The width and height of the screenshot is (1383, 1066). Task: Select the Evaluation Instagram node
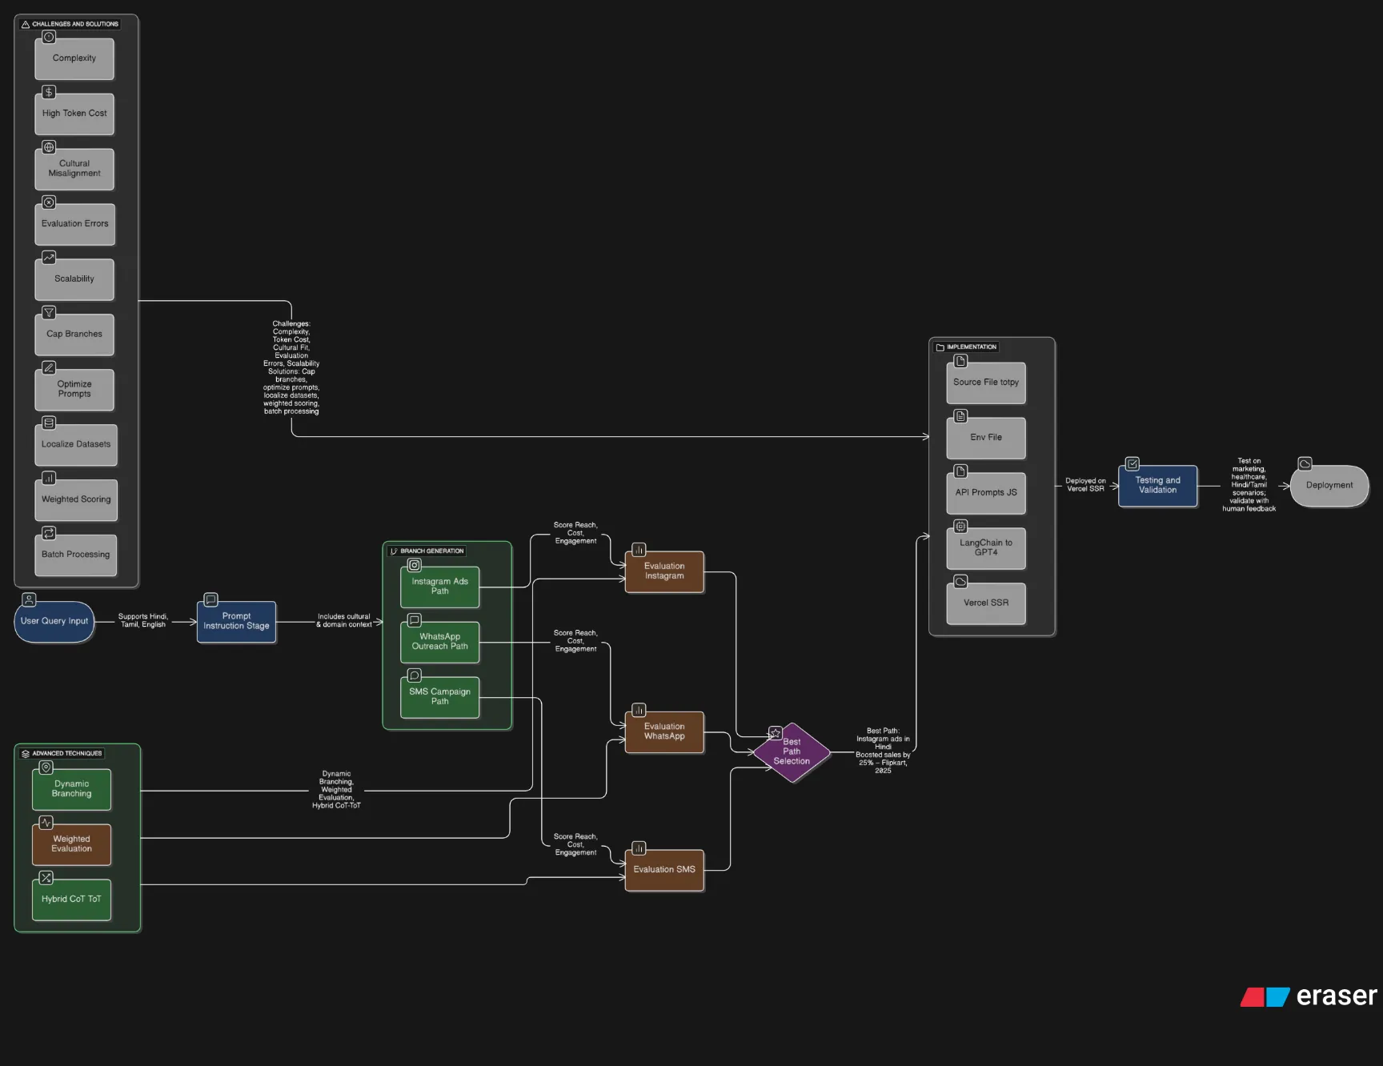pos(664,571)
